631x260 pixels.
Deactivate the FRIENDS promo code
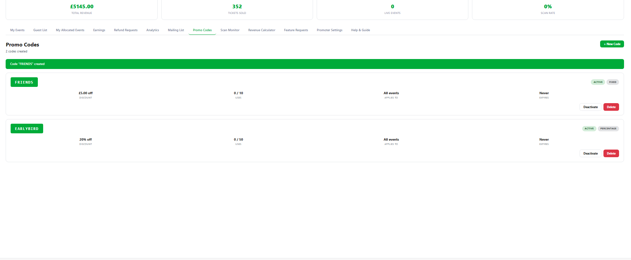tap(590, 107)
